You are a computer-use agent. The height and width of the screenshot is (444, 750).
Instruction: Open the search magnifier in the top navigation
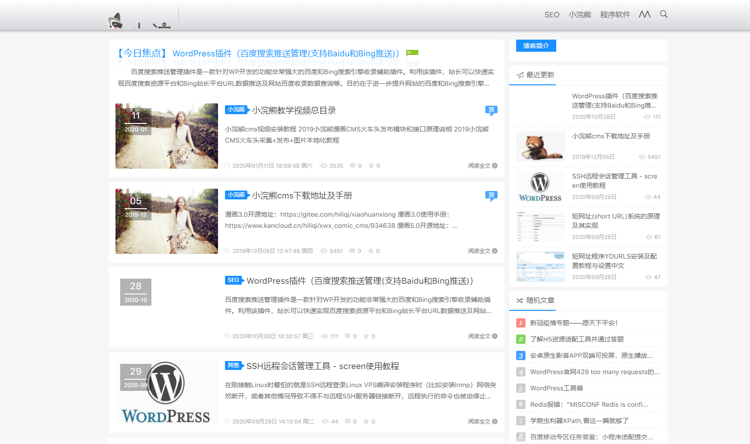(663, 14)
